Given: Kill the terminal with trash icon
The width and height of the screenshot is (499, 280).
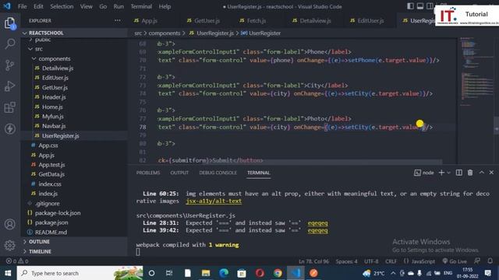Looking at the screenshot, I should pos(470,173).
